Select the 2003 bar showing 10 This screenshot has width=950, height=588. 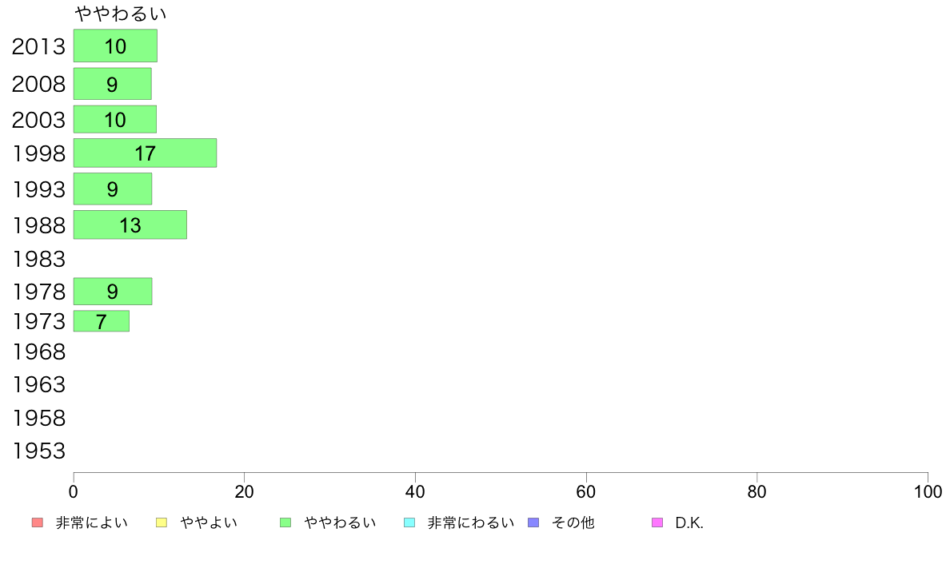(115, 119)
